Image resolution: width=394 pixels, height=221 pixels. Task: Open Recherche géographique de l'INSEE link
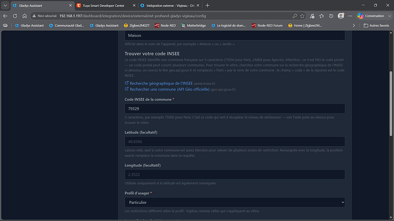[161, 83]
